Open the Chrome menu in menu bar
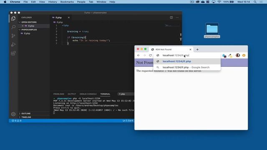This screenshot has height=150, width=267. click(15, 2)
